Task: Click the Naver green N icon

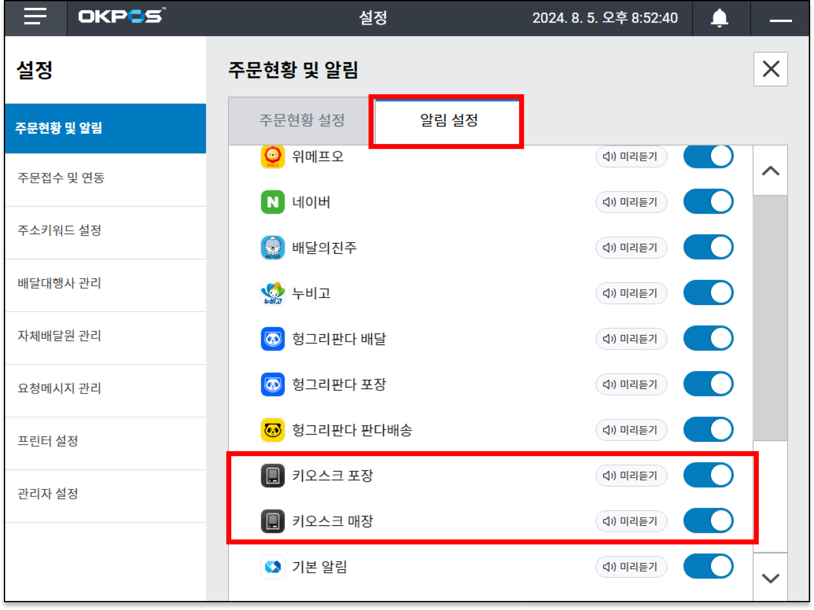Action: tap(272, 202)
